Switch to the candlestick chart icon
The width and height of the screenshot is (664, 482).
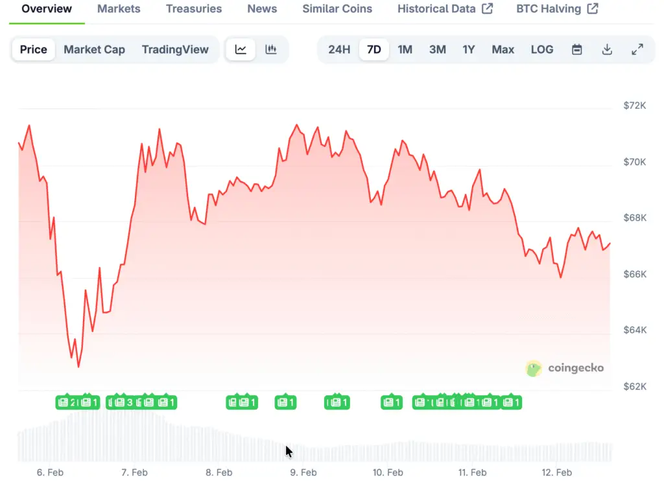click(x=271, y=50)
